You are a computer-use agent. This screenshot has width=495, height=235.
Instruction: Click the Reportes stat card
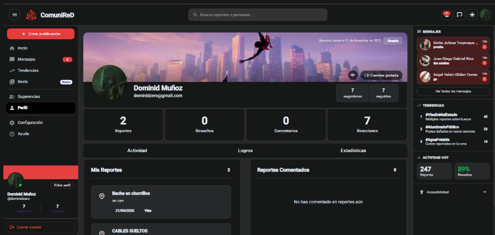point(123,125)
